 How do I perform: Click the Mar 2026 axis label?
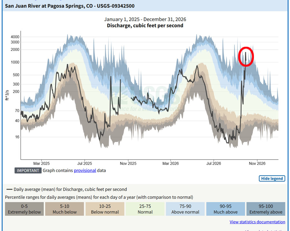pos(170,163)
